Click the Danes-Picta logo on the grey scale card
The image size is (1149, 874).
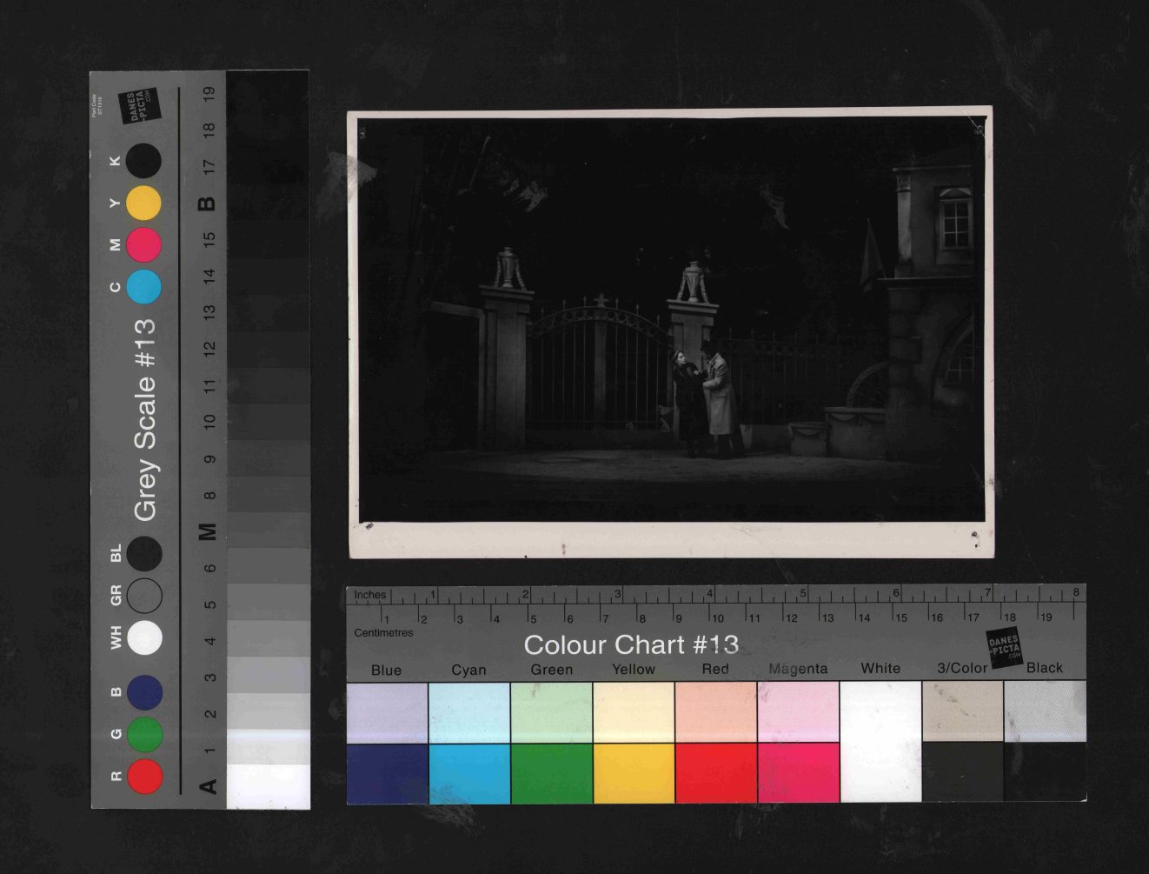[141, 104]
